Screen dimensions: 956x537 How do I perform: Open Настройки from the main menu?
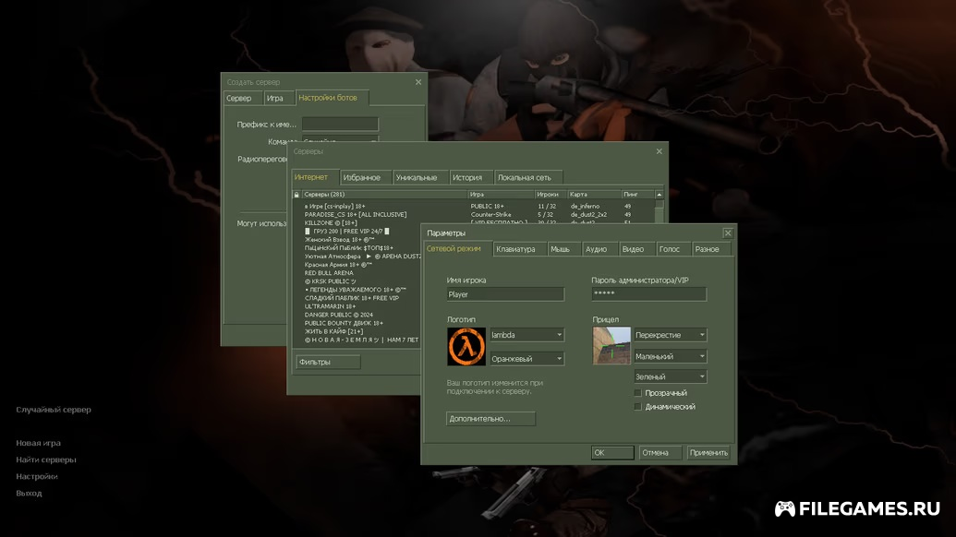(x=37, y=477)
